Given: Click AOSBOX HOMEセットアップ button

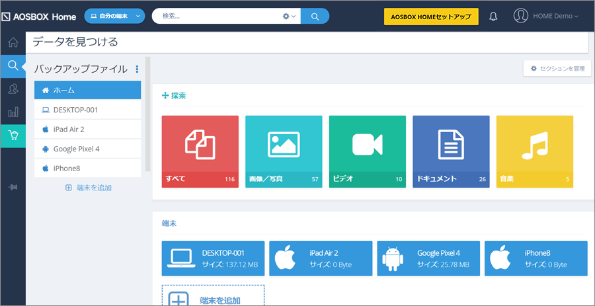Looking at the screenshot, I should point(431,17).
